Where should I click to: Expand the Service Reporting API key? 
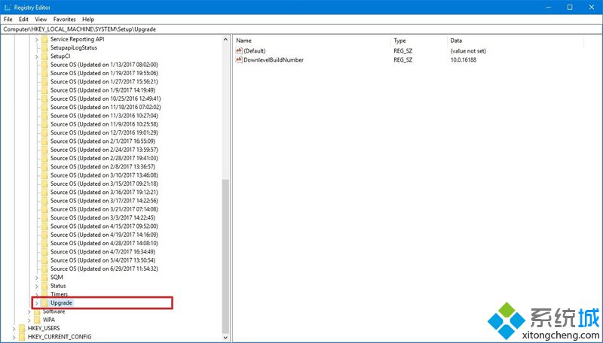36,40
